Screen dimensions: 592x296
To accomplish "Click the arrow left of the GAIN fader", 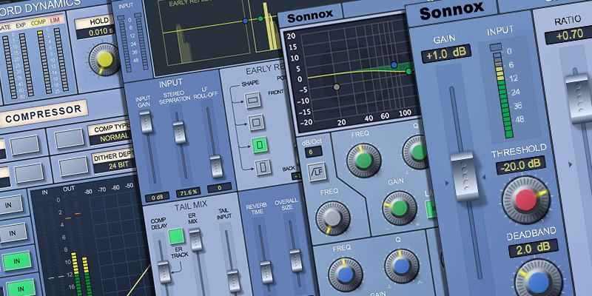I will (x=447, y=183).
